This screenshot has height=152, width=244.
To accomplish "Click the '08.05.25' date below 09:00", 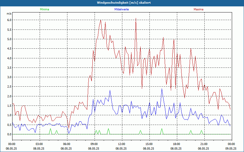I will tap(94, 148).
